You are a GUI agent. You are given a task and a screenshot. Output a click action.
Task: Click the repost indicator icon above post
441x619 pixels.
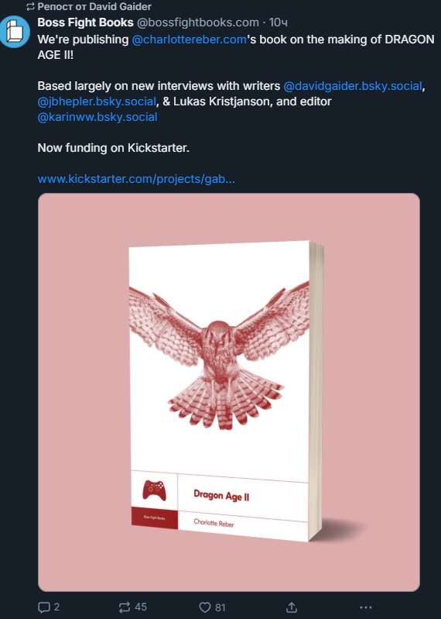click(x=30, y=7)
